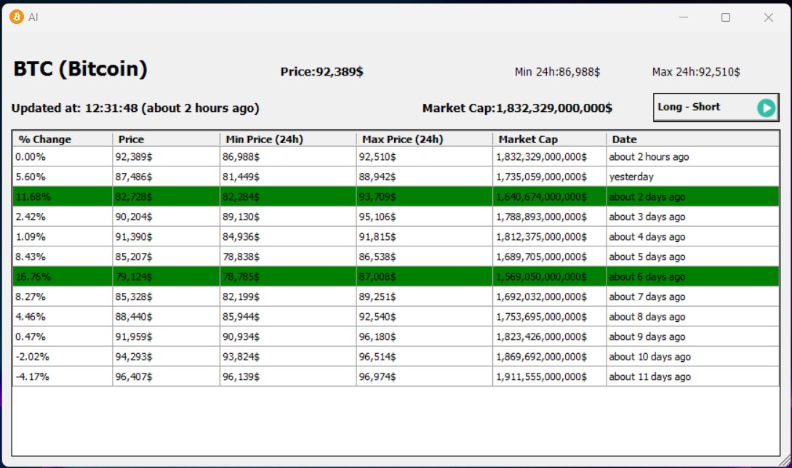
Task: Close the AI window
Action: click(768, 17)
